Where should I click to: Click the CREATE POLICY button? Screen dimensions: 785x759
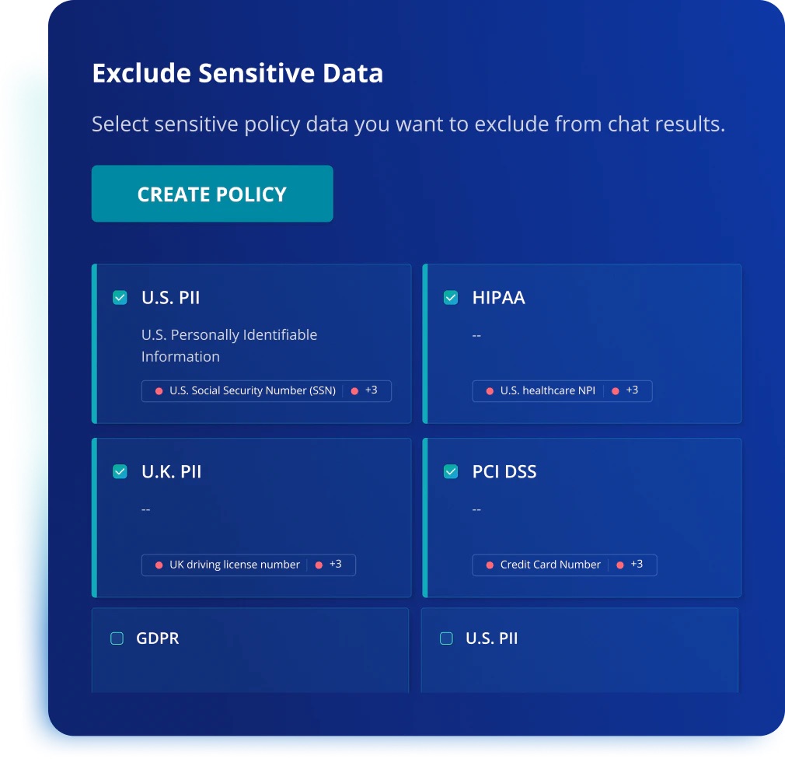point(212,194)
